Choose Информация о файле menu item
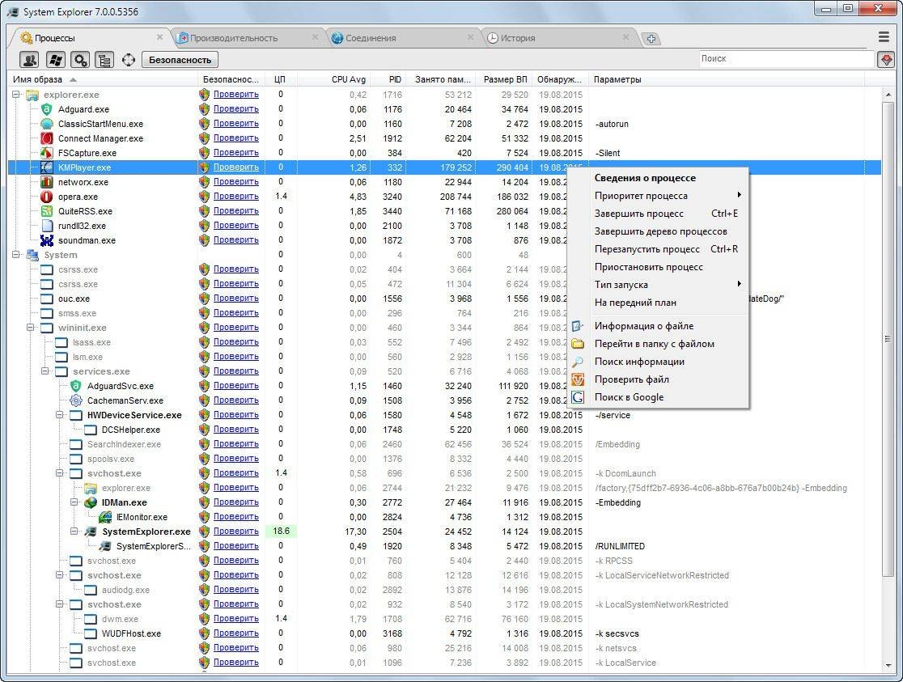Screen dimensions: 903x682 (x=658, y=326)
